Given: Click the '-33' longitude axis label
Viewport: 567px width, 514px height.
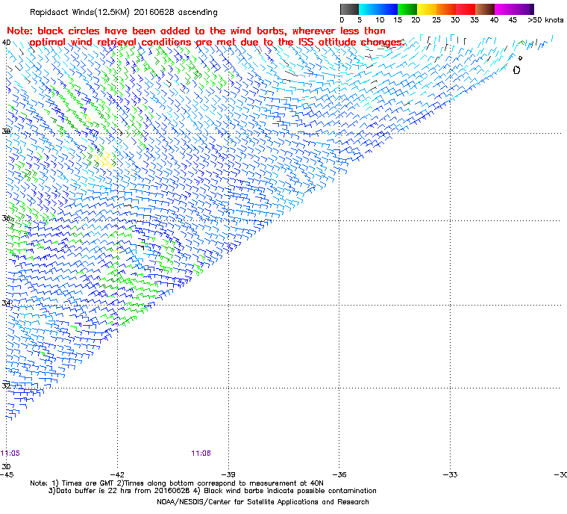Looking at the screenshot, I should 450,474.
